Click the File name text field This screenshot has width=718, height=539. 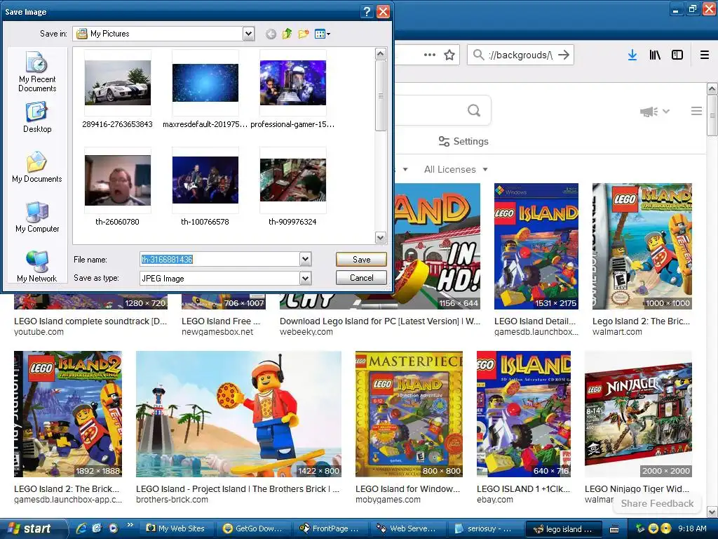coord(219,260)
